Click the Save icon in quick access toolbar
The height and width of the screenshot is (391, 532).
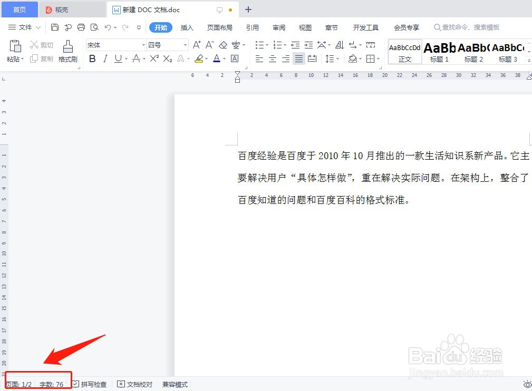click(55, 27)
